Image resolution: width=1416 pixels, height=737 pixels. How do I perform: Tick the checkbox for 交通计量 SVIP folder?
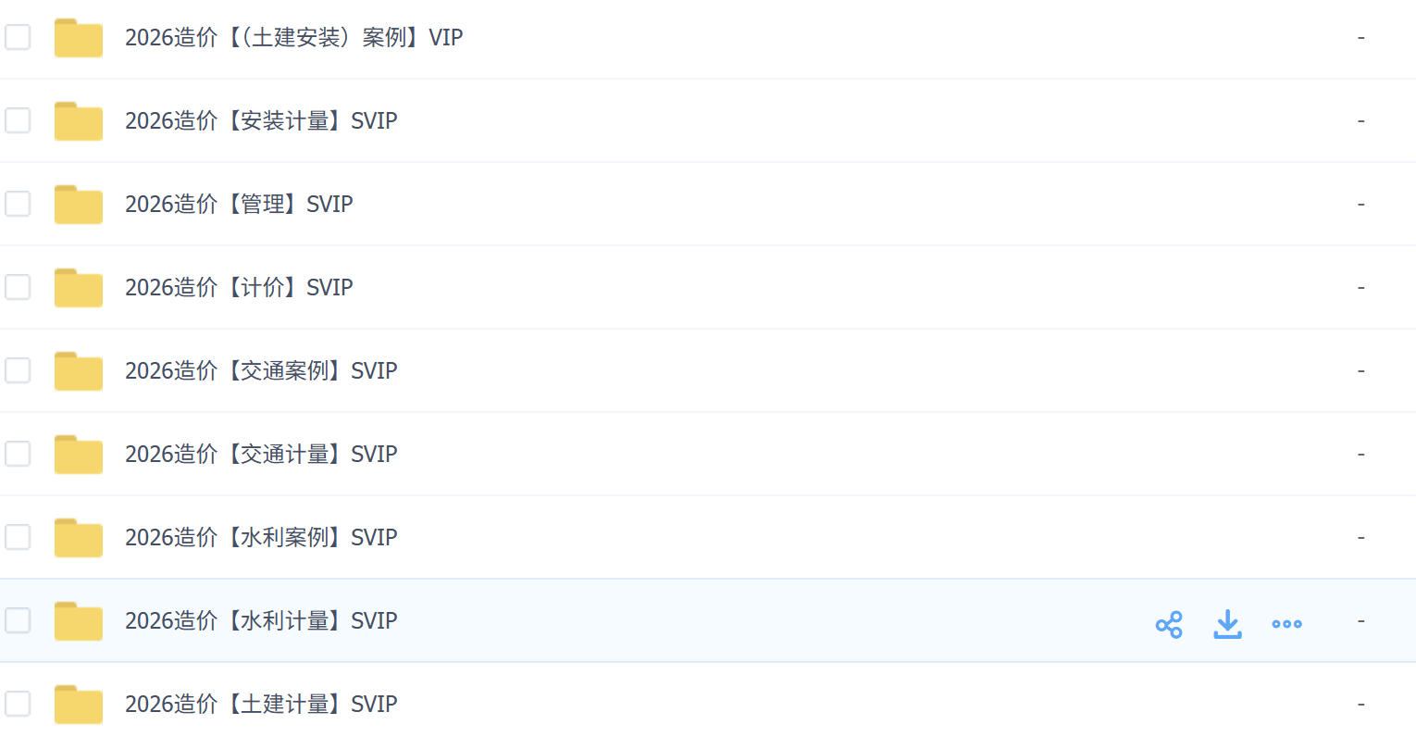point(18,454)
